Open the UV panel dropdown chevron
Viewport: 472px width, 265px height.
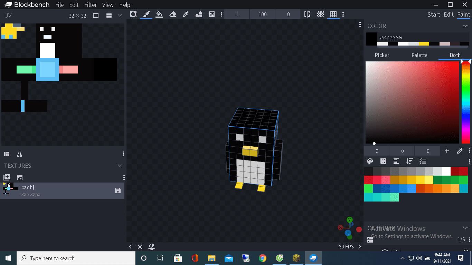pyautogui.click(x=120, y=16)
